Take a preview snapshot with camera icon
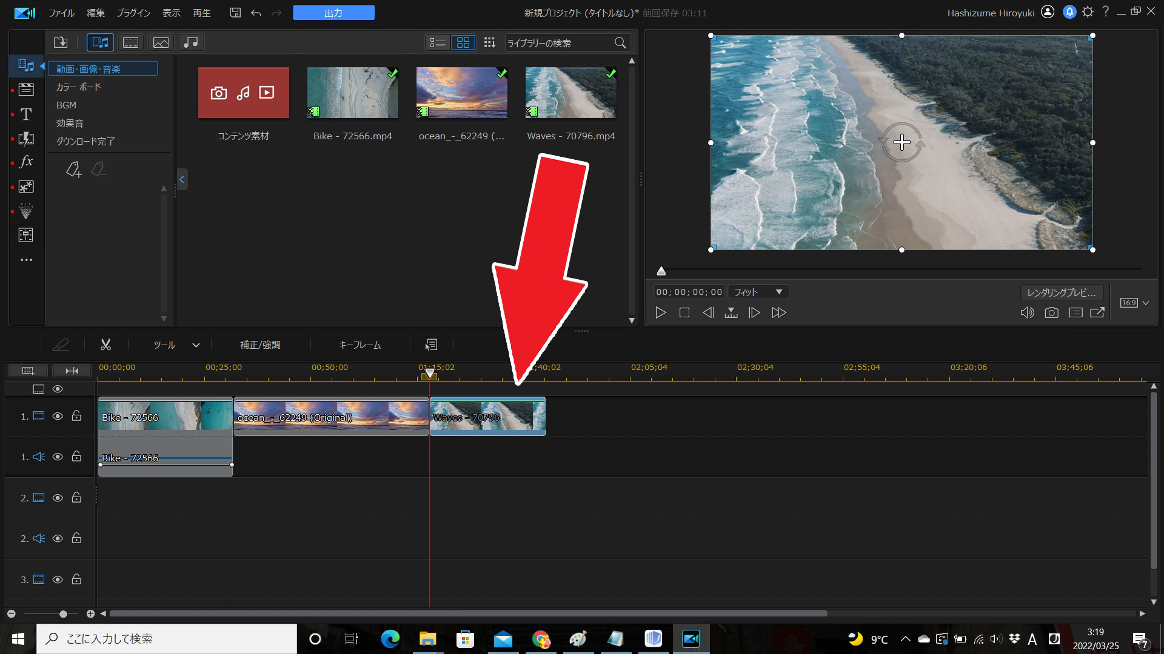This screenshot has height=654, width=1164. pos(1051,312)
